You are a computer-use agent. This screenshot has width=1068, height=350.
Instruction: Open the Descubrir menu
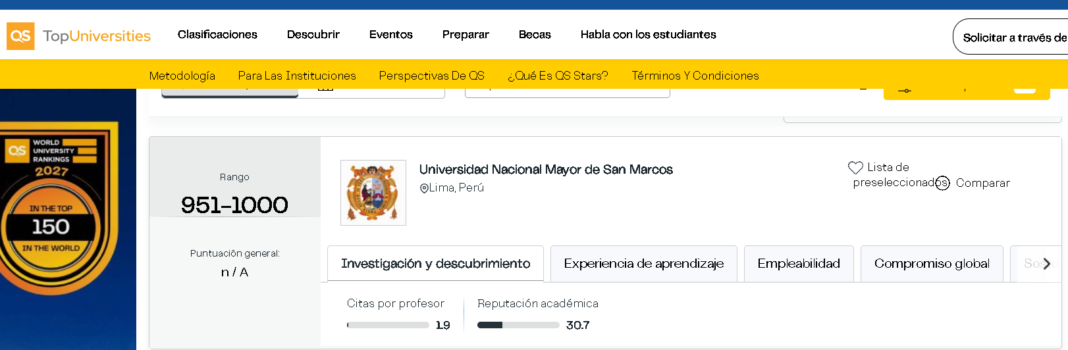[x=313, y=34]
